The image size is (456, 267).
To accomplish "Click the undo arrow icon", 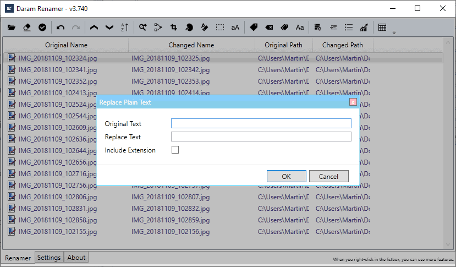I will (60, 28).
